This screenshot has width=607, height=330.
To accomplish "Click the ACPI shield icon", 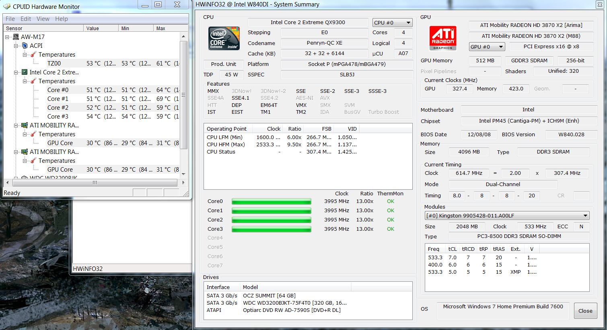I will point(25,46).
